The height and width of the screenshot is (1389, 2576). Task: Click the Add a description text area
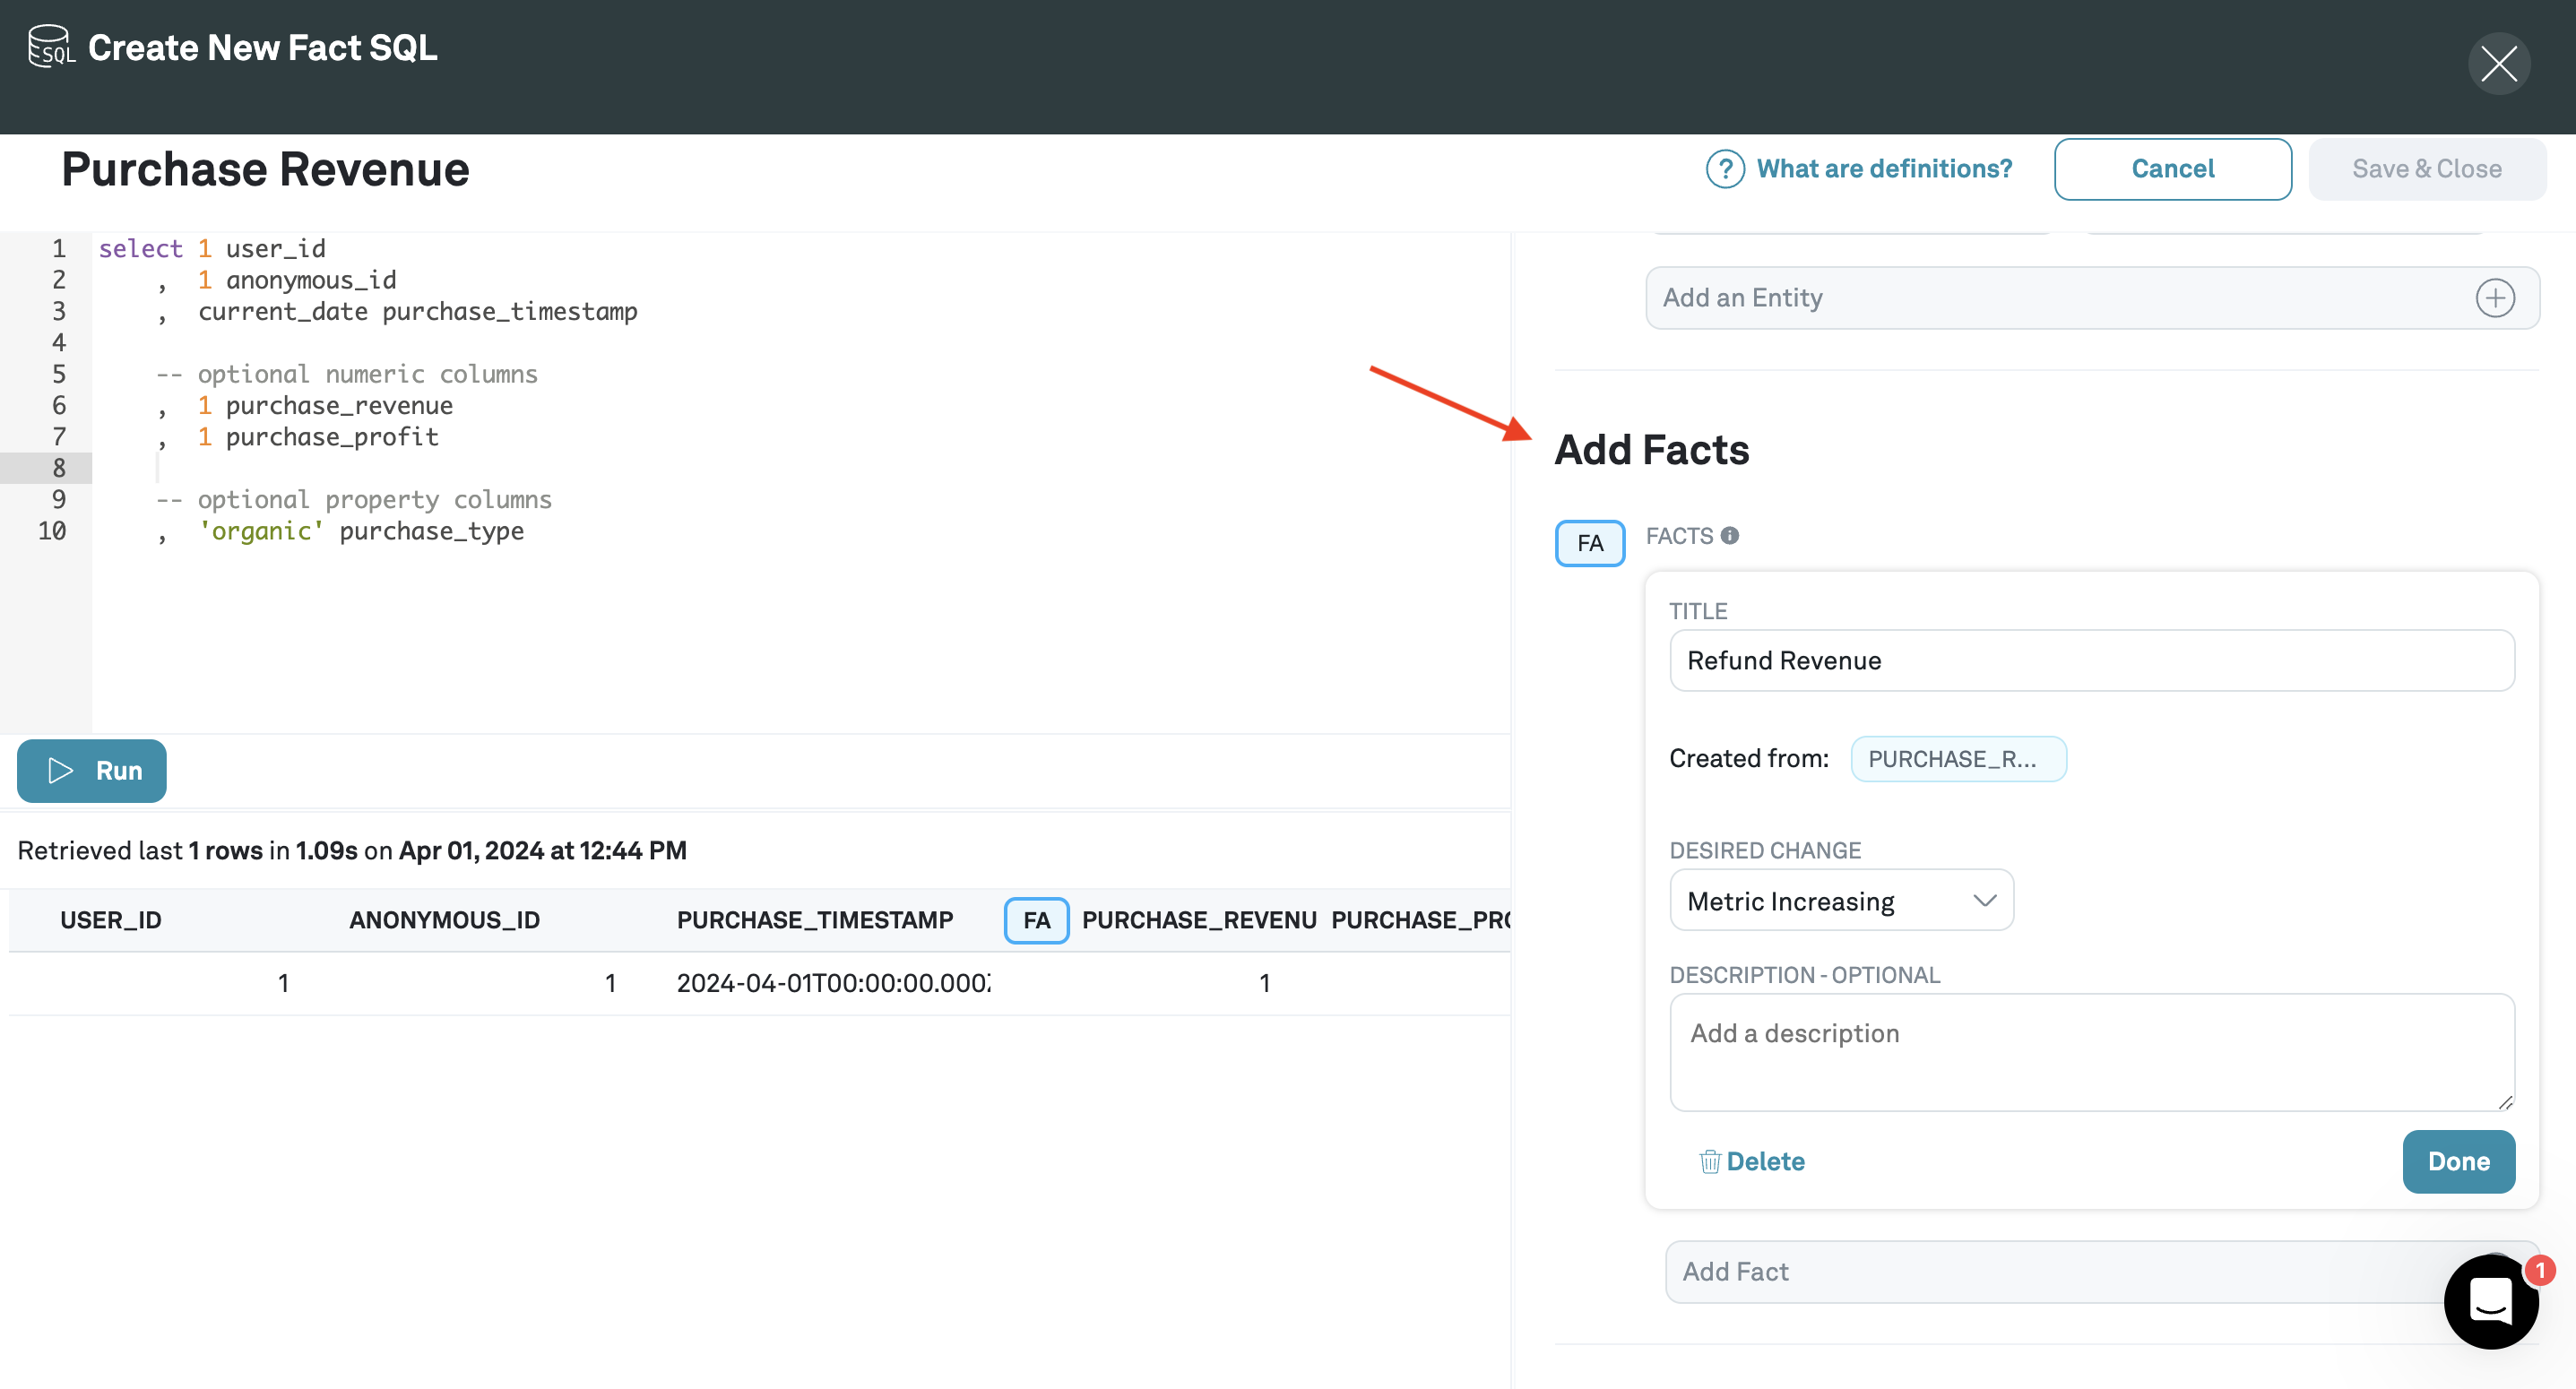point(2091,1051)
